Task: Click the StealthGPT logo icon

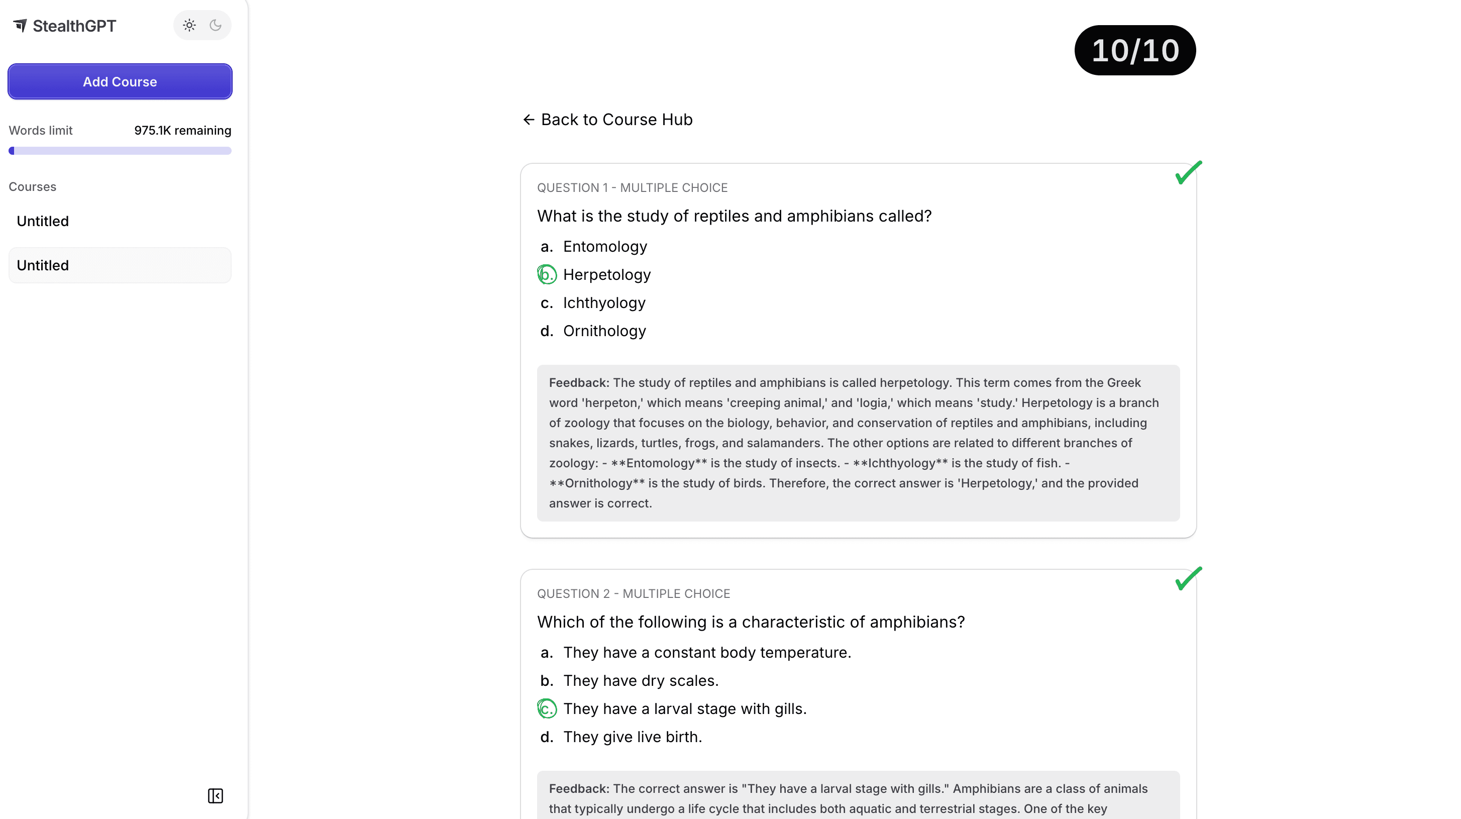Action: click(x=21, y=26)
